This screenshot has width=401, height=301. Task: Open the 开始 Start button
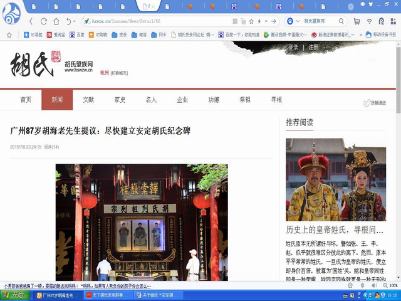point(15,295)
